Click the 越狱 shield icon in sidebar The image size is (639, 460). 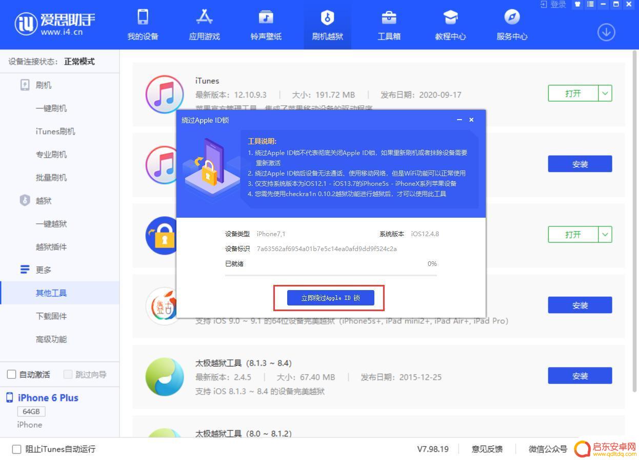pyautogui.click(x=25, y=200)
